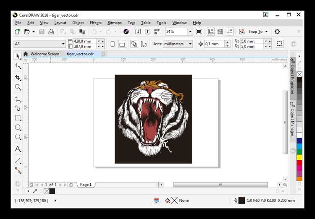Screen dimensions: 315x219
Task: Open Options via gear icon
Action: pyautogui.click(x=277, y=31)
